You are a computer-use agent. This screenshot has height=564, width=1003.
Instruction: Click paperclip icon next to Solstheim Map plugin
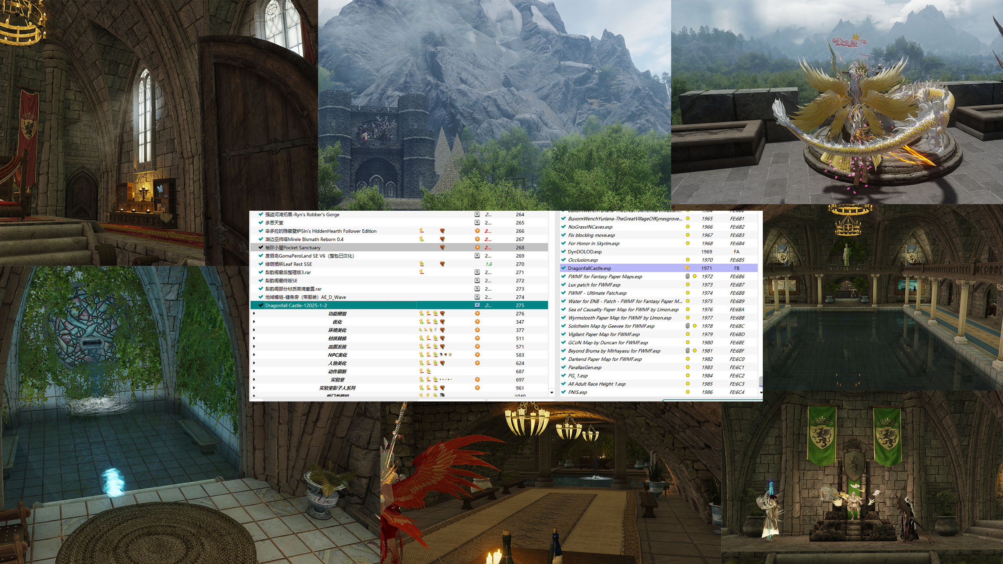(x=687, y=326)
